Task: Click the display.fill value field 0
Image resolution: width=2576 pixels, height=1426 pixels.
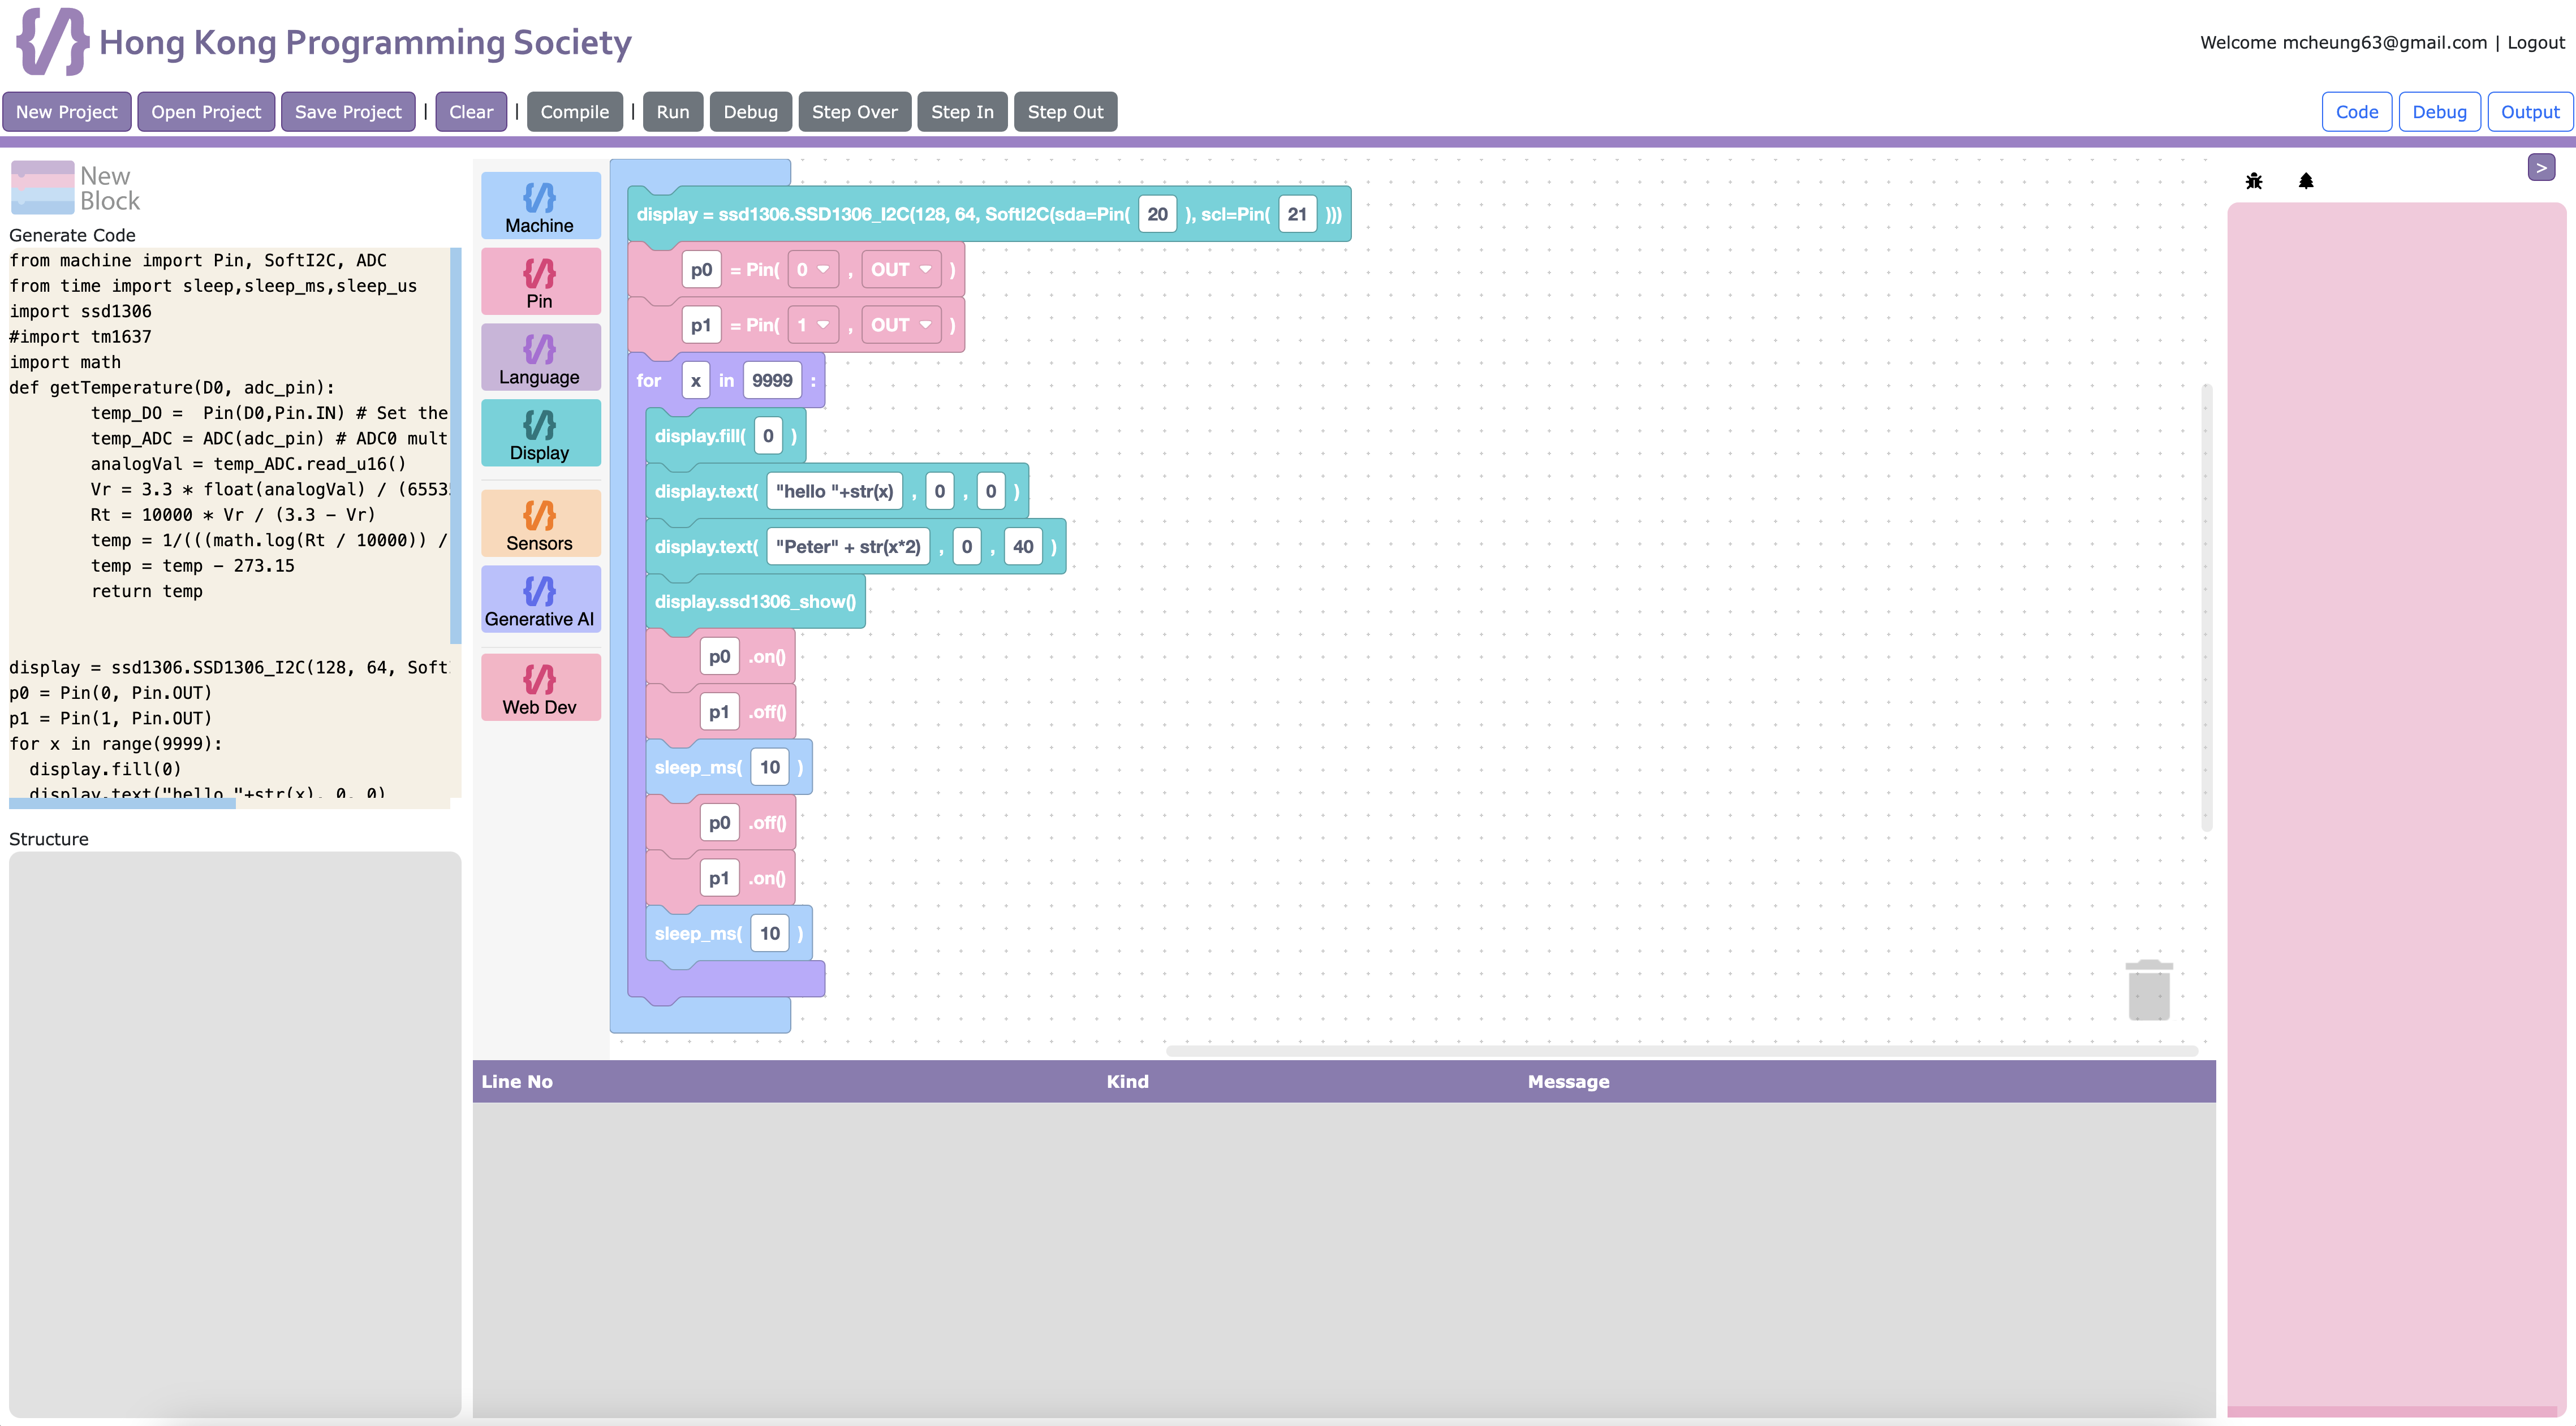Action: (768, 436)
